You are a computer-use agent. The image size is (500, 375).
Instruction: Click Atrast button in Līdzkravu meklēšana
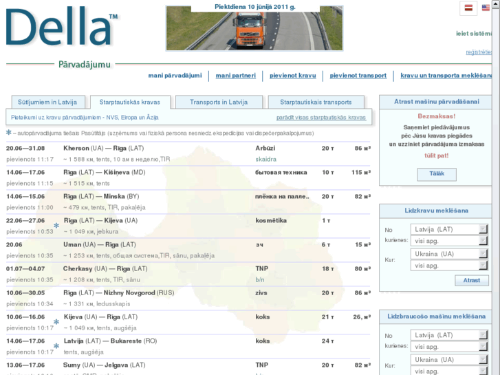[472, 280]
